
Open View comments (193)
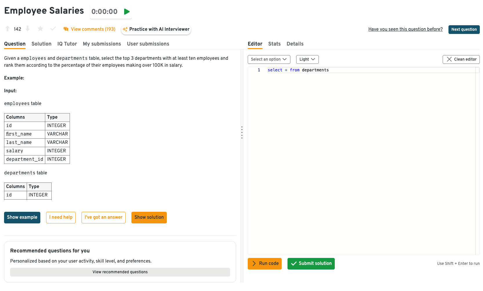click(89, 29)
